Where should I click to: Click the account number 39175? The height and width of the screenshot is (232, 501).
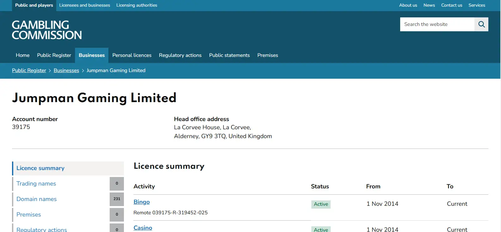[21, 127]
